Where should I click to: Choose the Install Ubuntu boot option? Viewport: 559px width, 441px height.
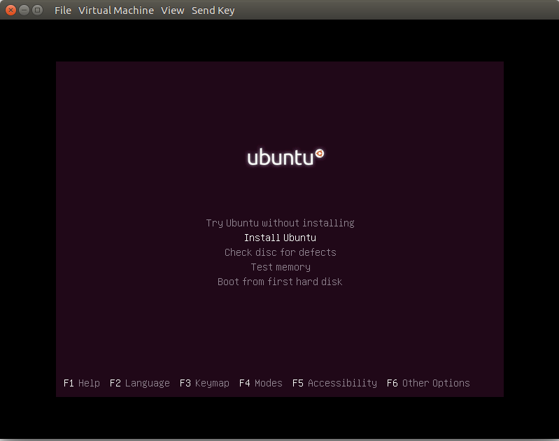[280, 238]
